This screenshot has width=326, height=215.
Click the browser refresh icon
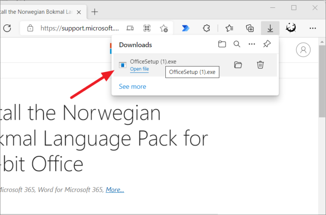7,28
